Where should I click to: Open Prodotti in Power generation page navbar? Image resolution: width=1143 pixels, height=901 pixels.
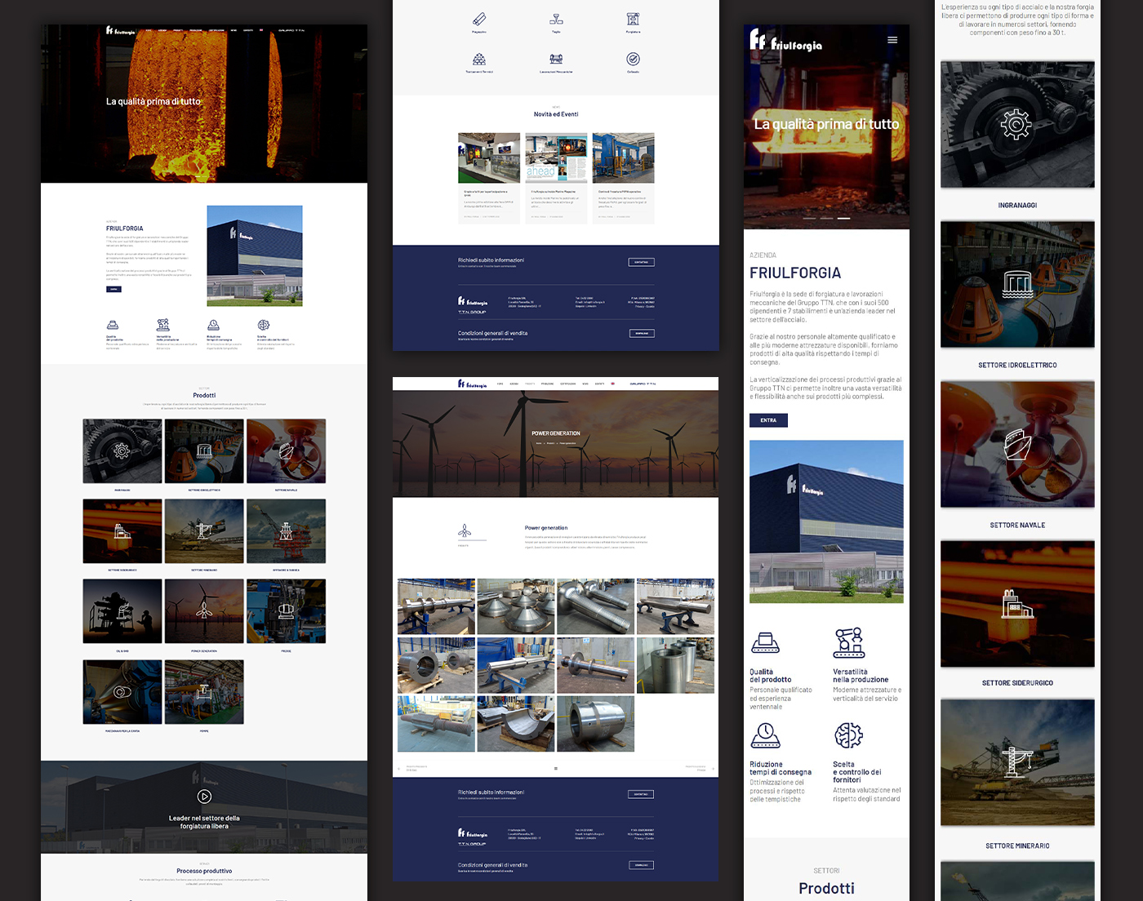(530, 384)
